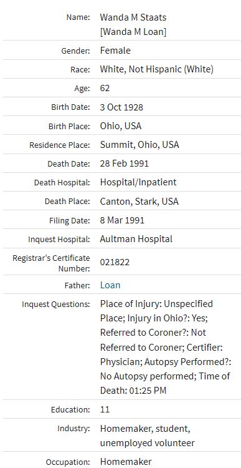The width and height of the screenshot is (241, 468).
Task: Click the birth place Ohio, USA
Action: (x=121, y=126)
